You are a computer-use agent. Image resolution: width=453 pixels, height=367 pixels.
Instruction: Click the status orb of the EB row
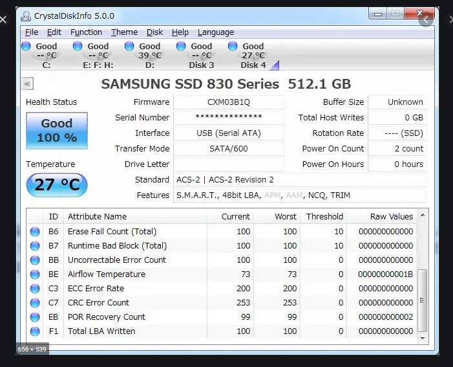[35, 317]
